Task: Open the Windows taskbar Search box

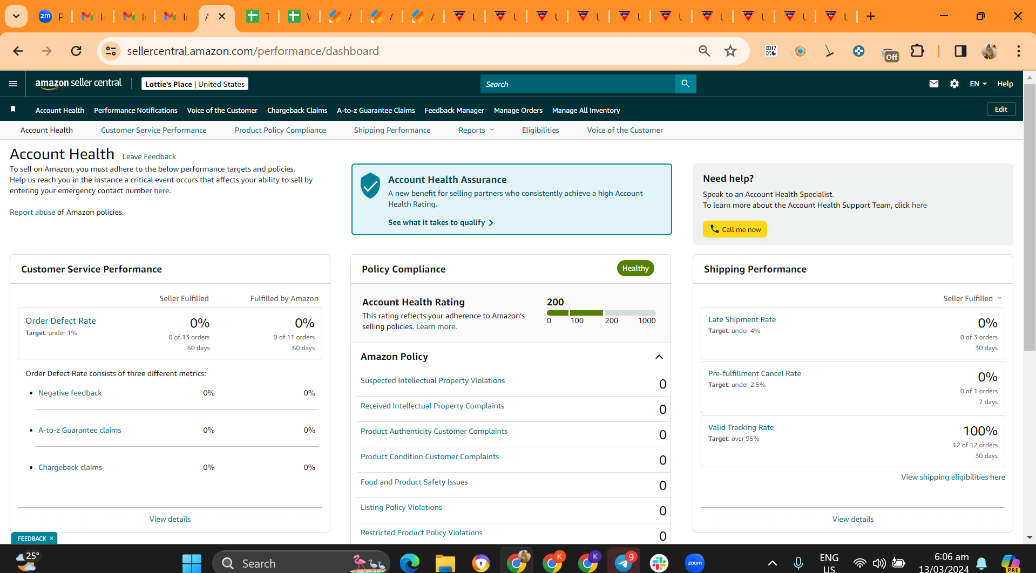Action: click(301, 563)
